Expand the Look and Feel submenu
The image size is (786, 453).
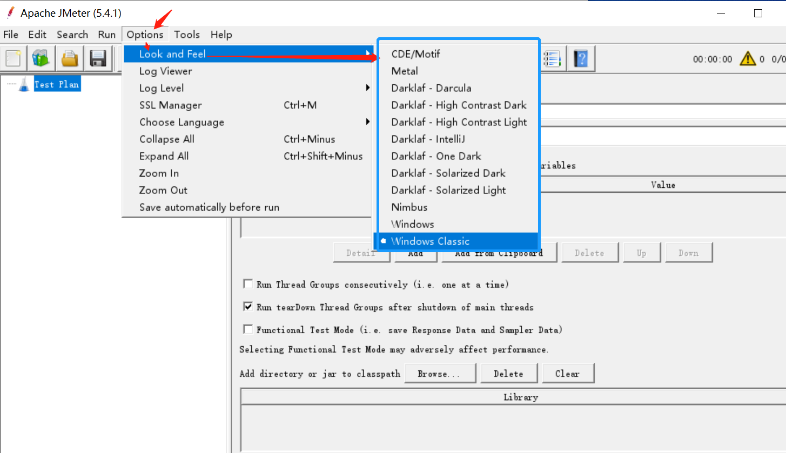248,54
